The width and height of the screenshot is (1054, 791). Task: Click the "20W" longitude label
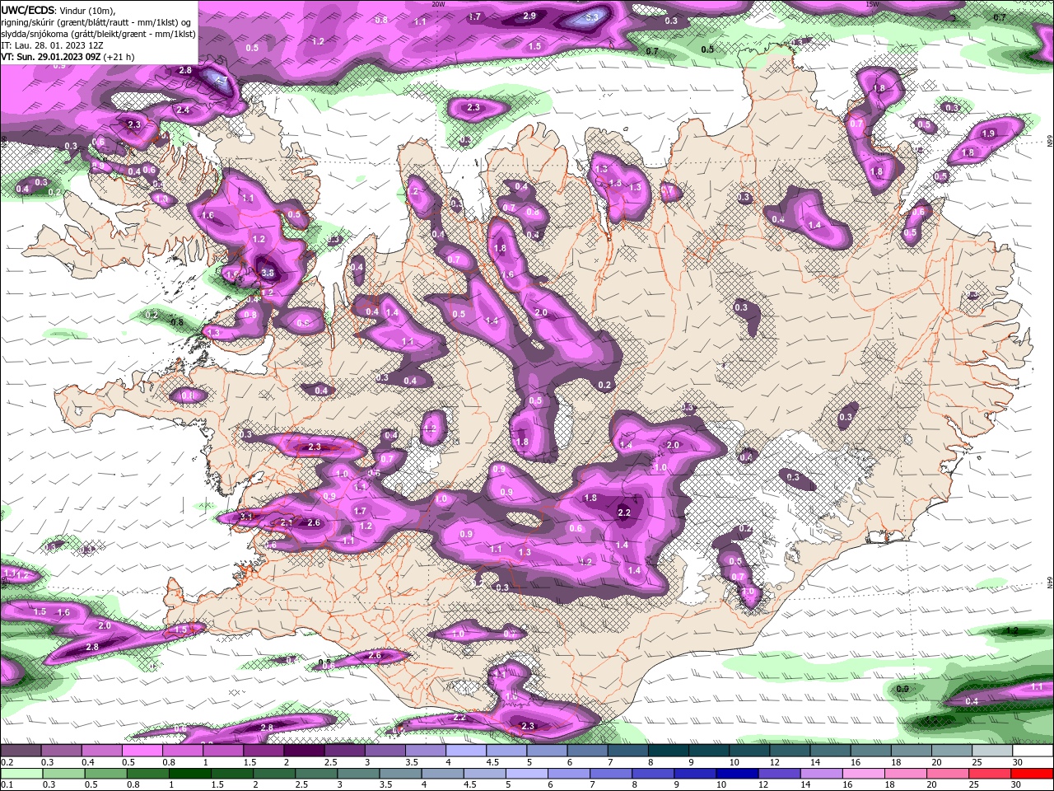(x=438, y=4)
